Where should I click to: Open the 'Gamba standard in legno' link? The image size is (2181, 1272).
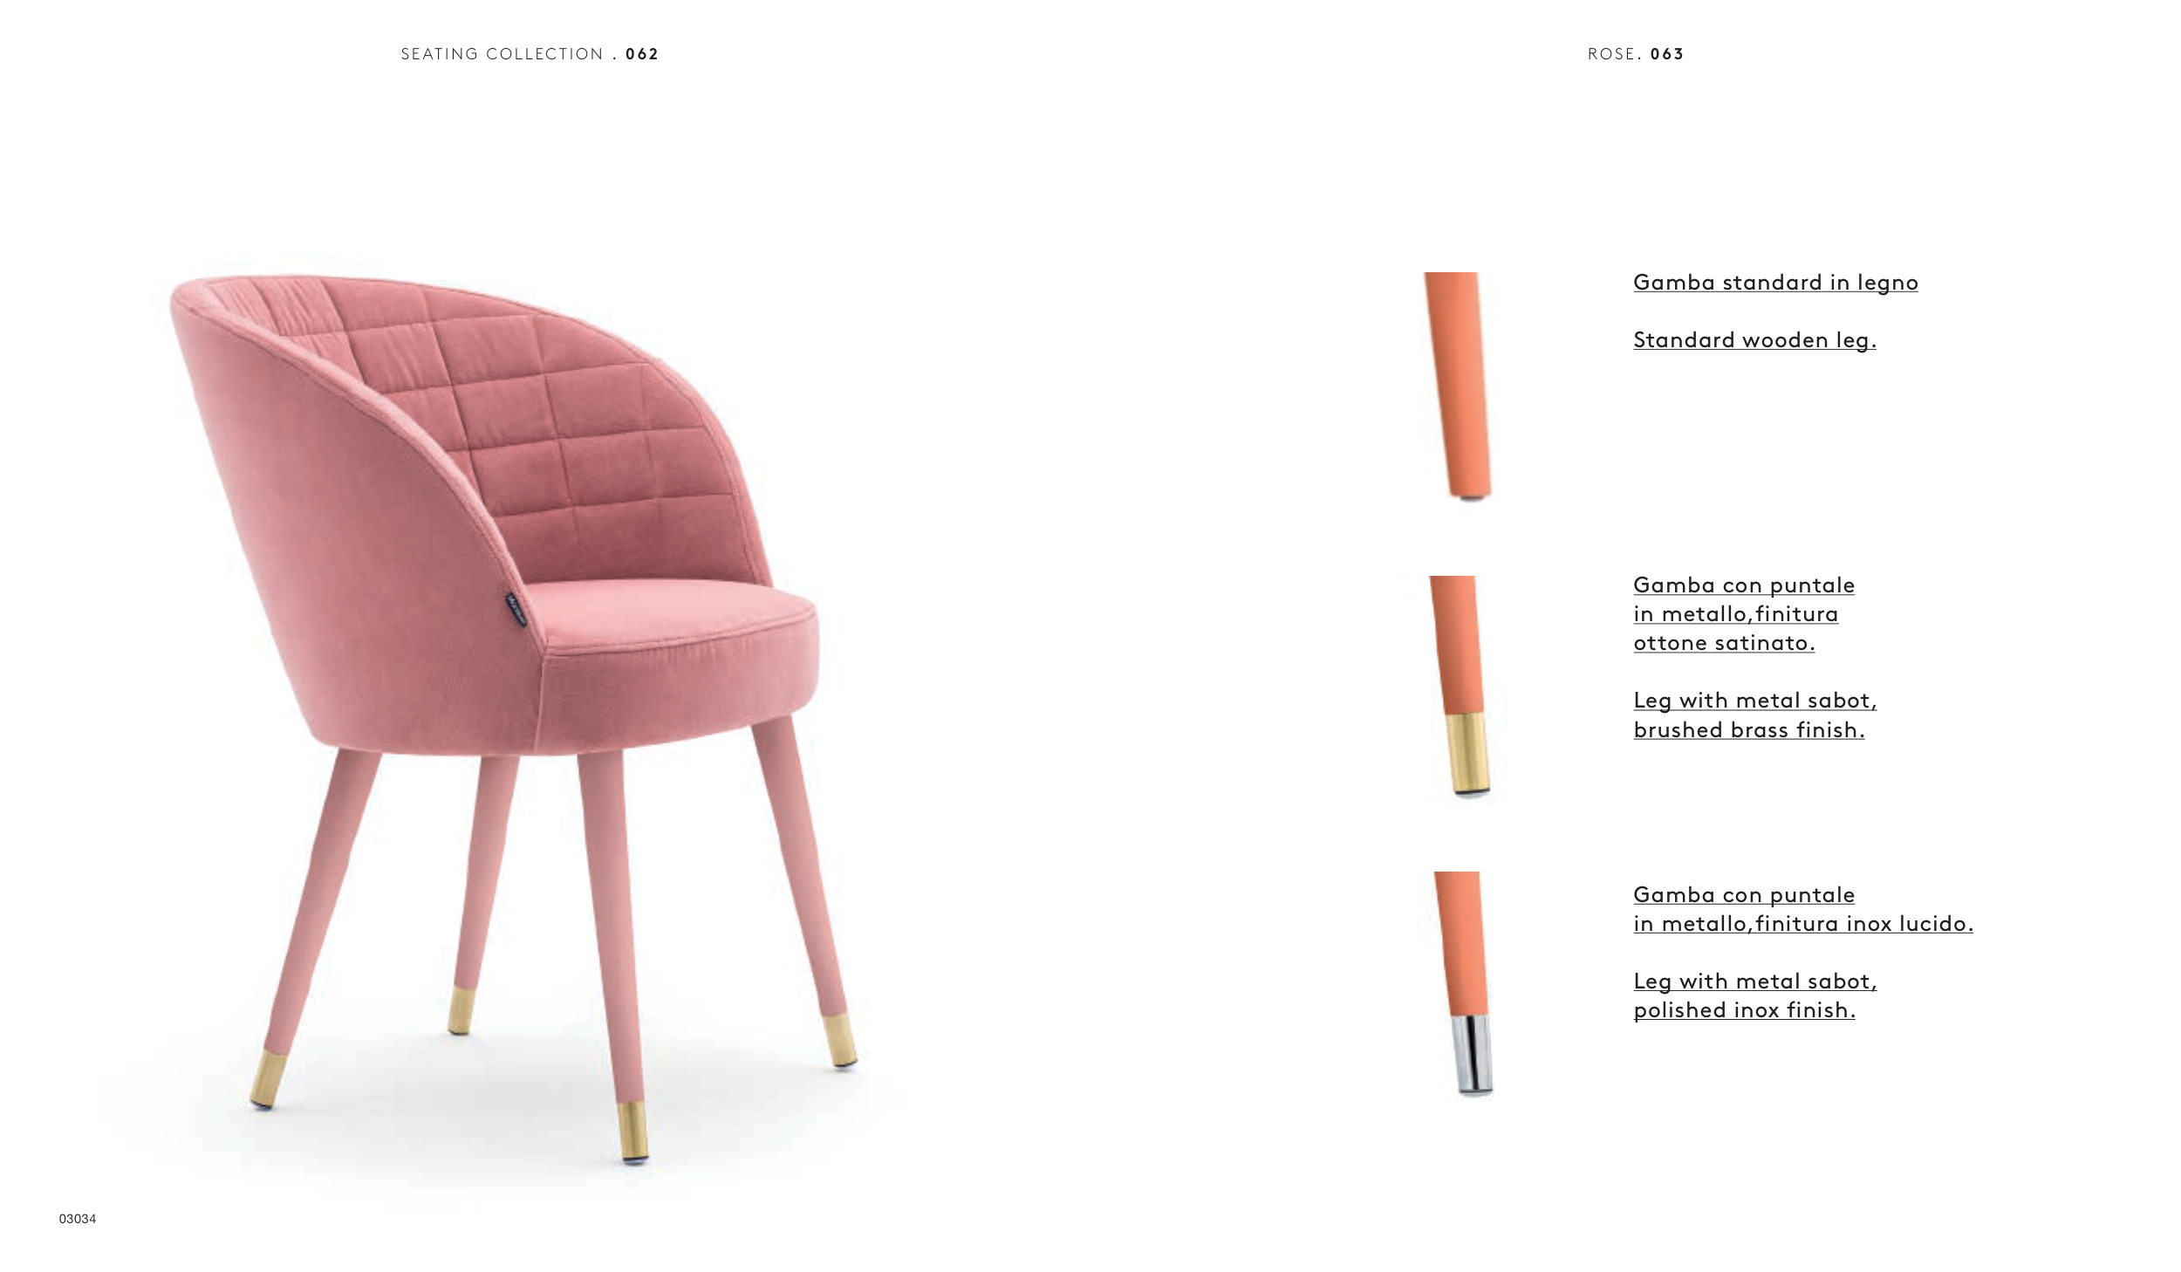pos(1775,283)
